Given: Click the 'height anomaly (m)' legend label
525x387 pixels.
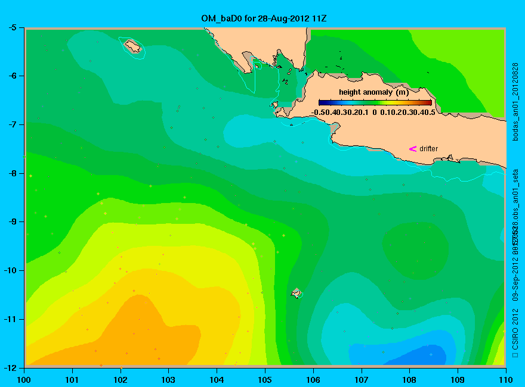Looking at the screenshot, I should (x=373, y=92).
